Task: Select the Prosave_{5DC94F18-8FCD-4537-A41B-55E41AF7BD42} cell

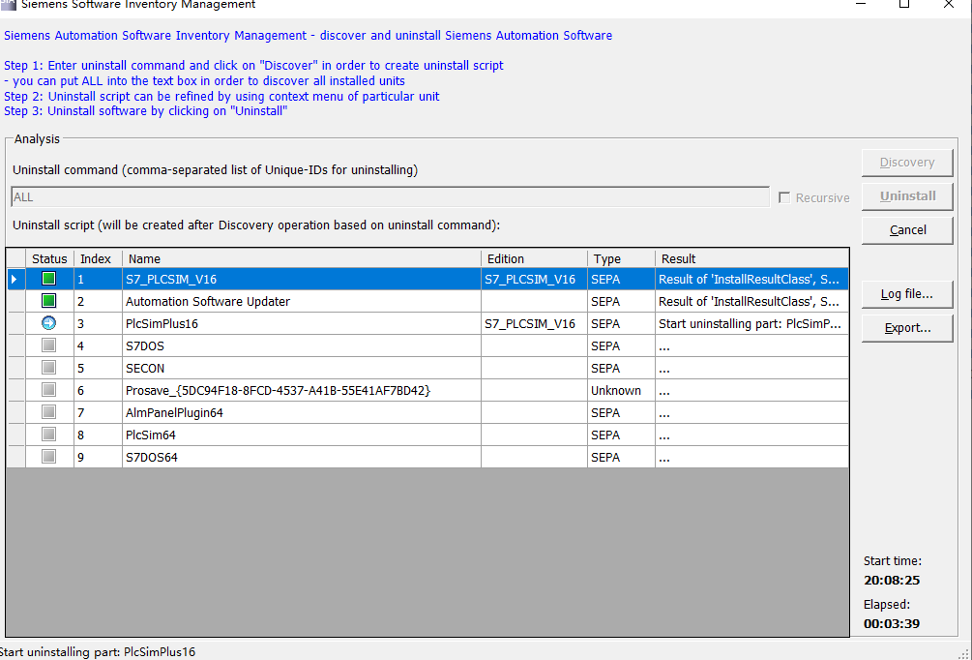Action: coord(302,391)
